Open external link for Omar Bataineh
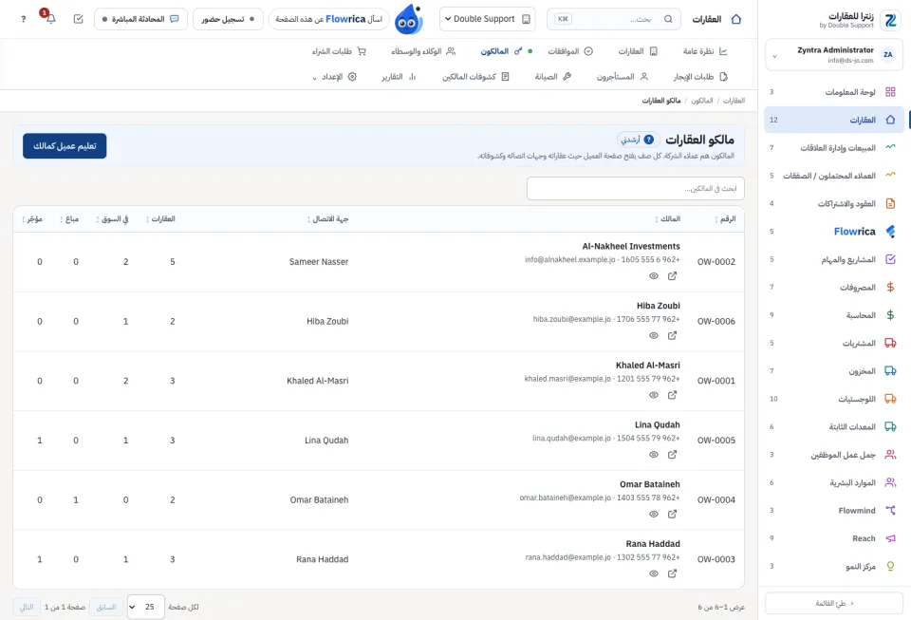 click(672, 515)
